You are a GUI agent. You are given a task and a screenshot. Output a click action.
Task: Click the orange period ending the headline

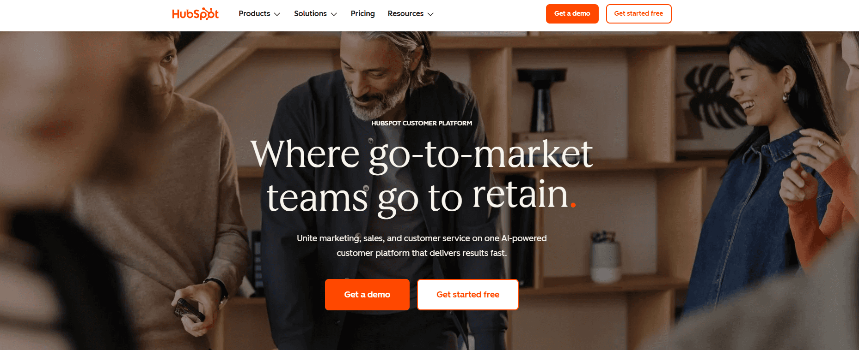[573, 204]
